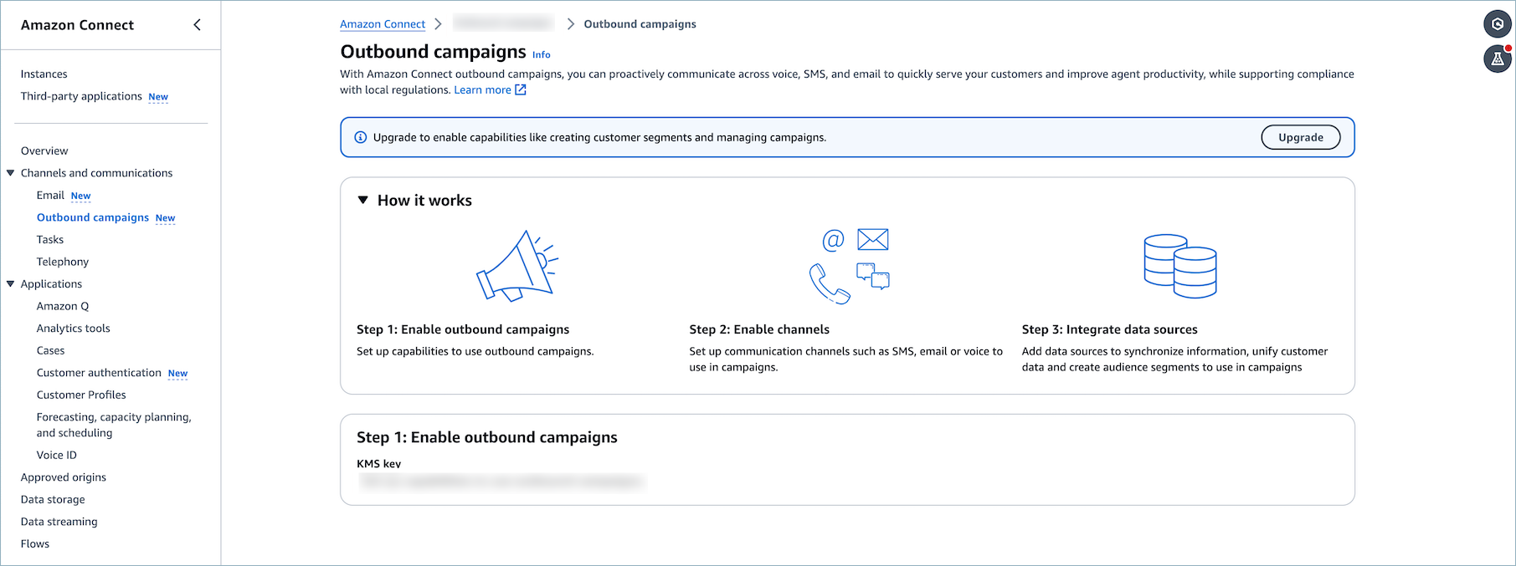1516x566 pixels.
Task: Click the info circle icon in the upgrade banner
Action: click(x=361, y=137)
